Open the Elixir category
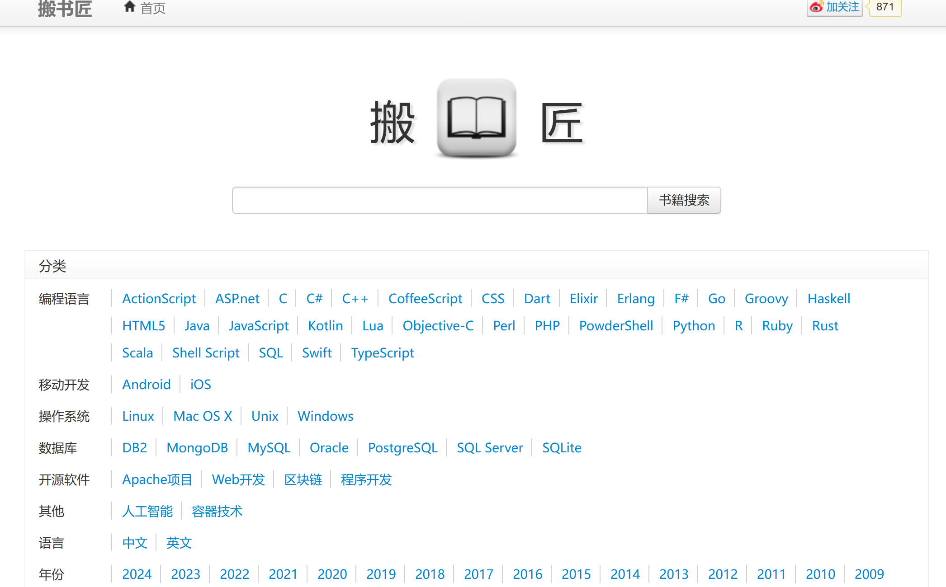Viewport: 946px width, 587px height. [x=584, y=299]
